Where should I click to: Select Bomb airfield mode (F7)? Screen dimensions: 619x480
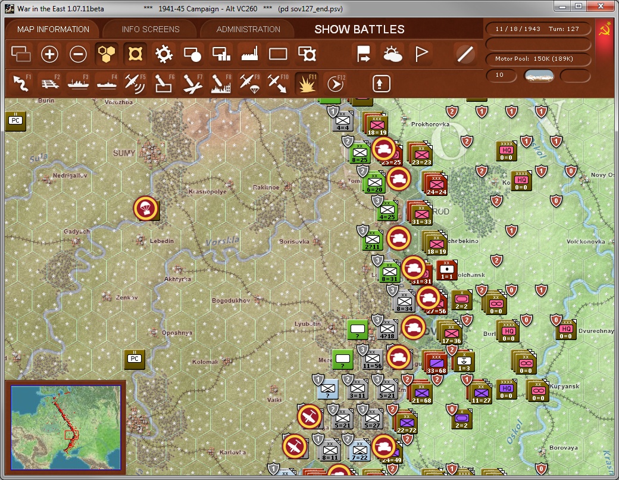[x=193, y=83]
